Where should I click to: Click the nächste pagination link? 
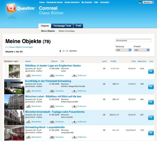pos(73,51)
